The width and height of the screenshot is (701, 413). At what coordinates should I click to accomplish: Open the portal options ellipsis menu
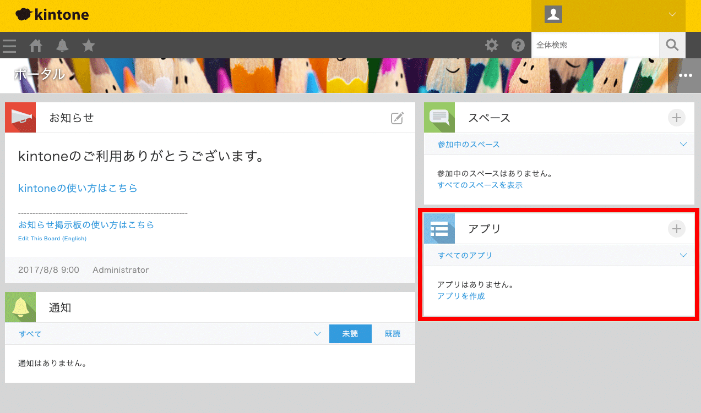686,75
